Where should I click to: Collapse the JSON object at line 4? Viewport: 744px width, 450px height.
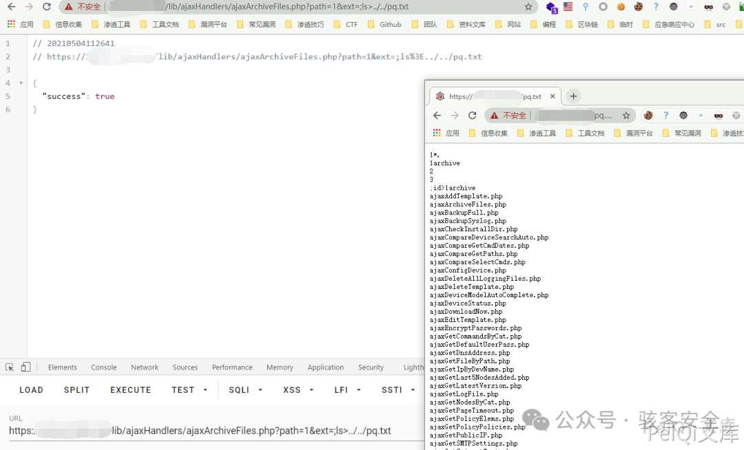tap(21, 83)
